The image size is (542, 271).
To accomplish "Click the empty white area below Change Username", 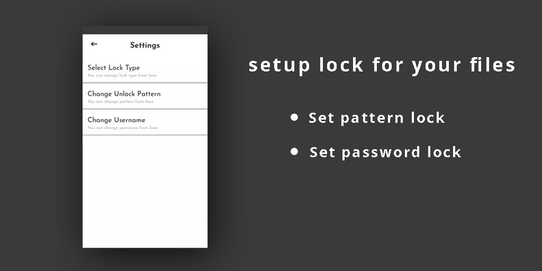I will pyautogui.click(x=144, y=191).
